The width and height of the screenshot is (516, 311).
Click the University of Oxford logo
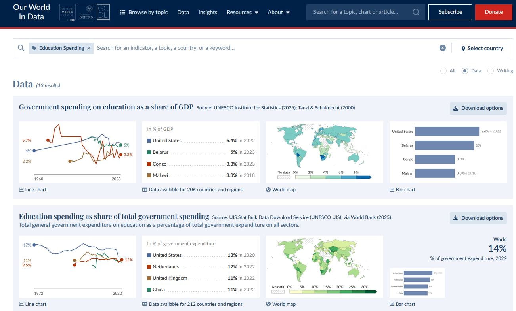tap(86, 12)
